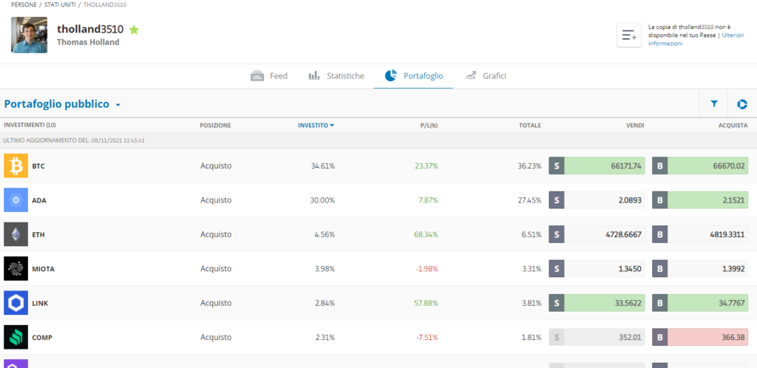Viewport: 757px width, 368px height.
Task: Open the Grafici tab
Action: tap(485, 75)
